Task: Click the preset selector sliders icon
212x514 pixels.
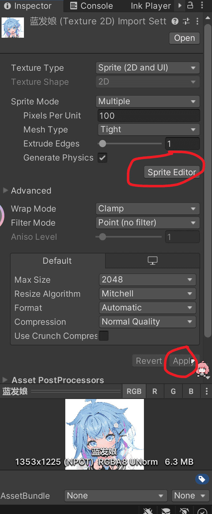Action: coord(186,21)
